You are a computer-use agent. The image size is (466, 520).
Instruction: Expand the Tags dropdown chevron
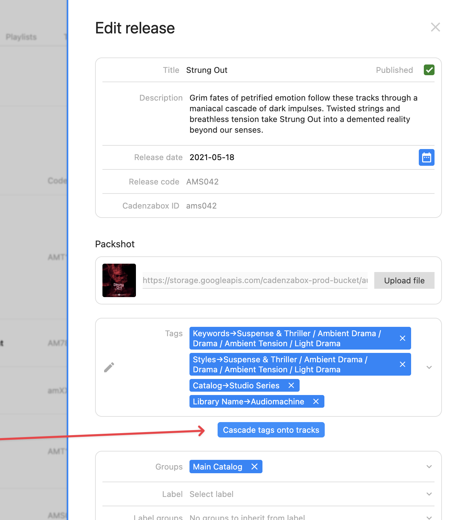[429, 367]
